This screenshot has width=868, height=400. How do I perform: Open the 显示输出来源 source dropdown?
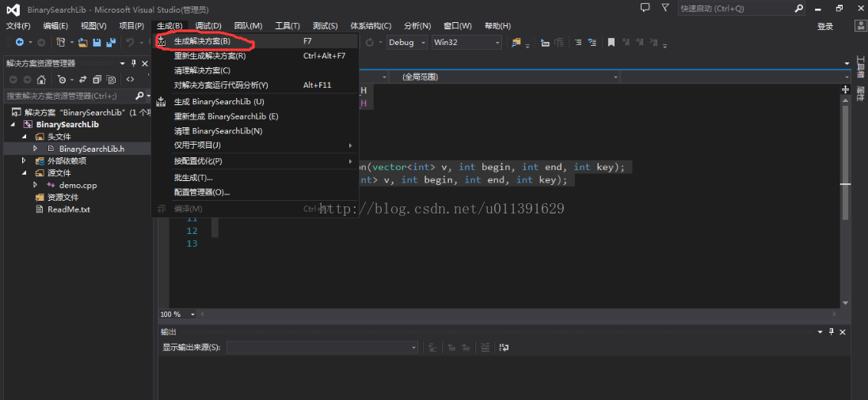pos(322,348)
